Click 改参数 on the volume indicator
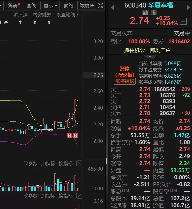 point(31,163)
